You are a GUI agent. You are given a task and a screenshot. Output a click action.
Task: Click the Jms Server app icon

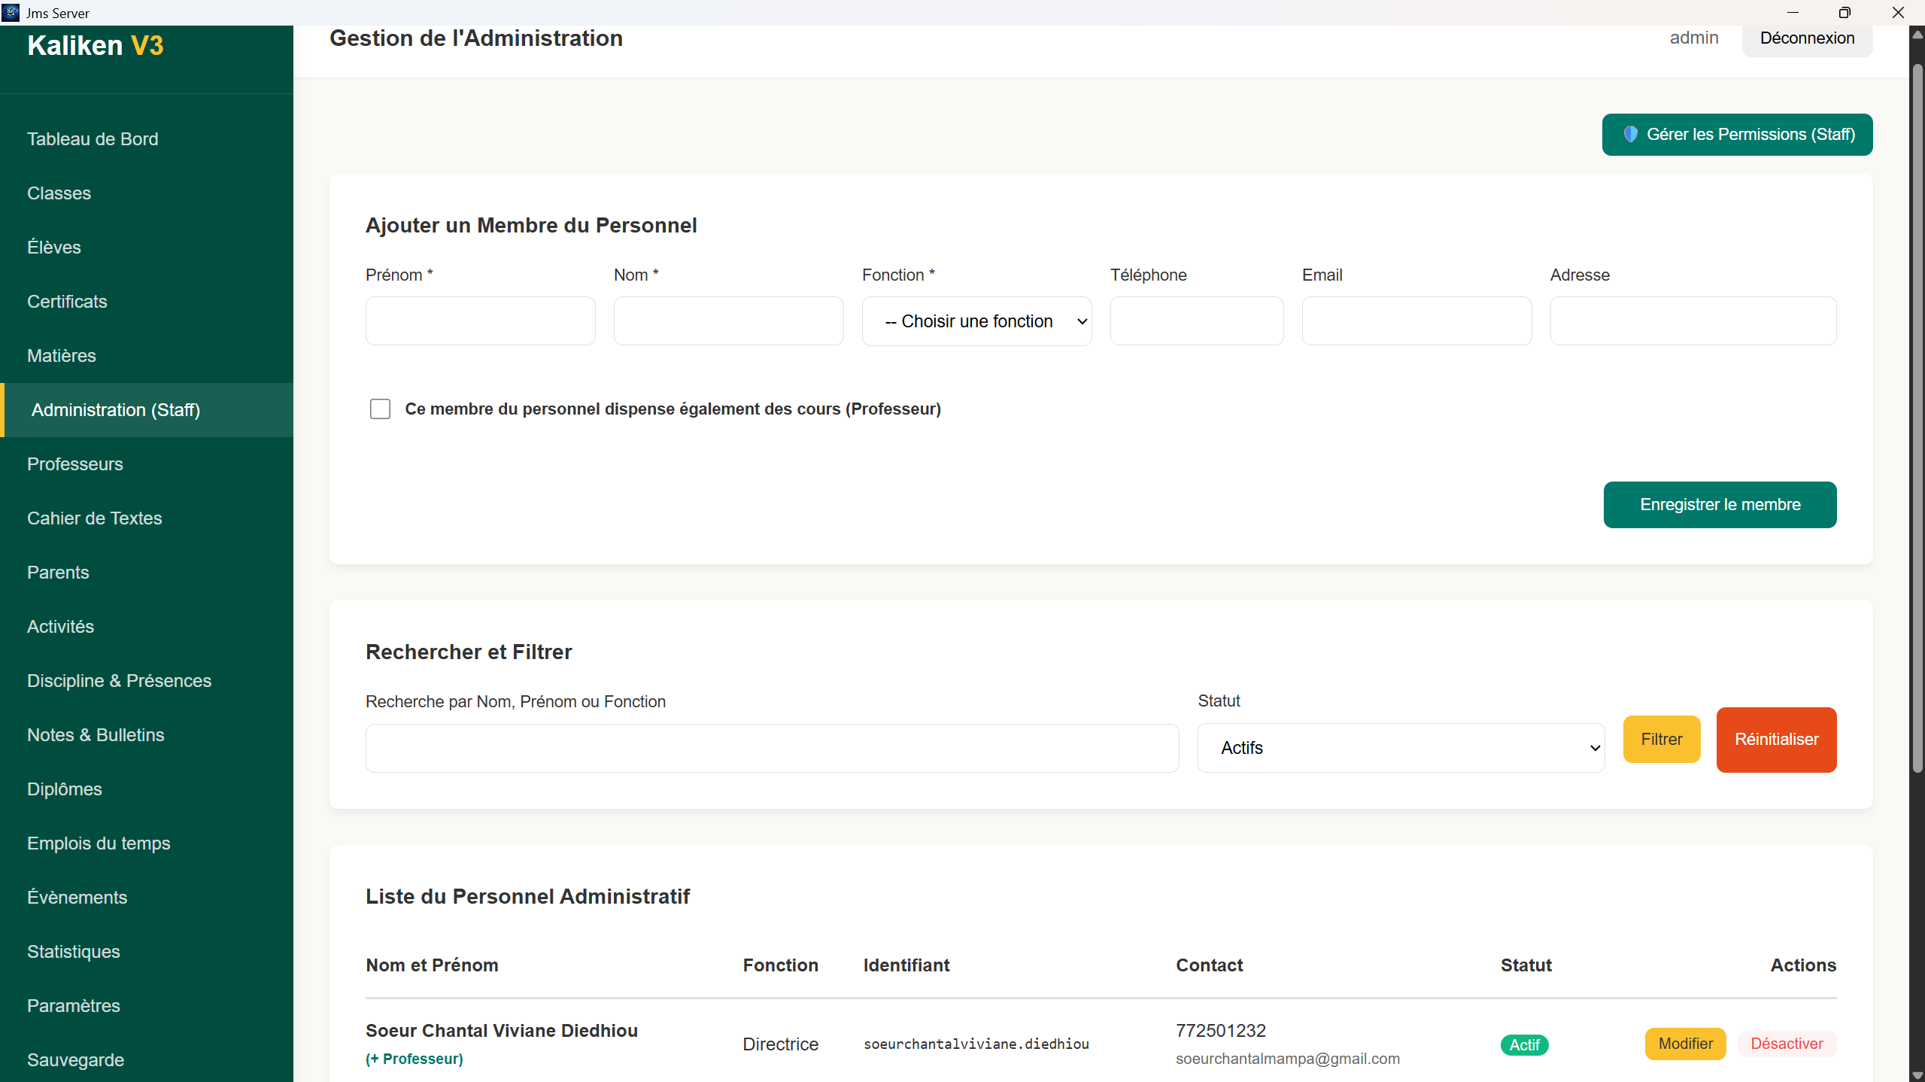[11, 12]
